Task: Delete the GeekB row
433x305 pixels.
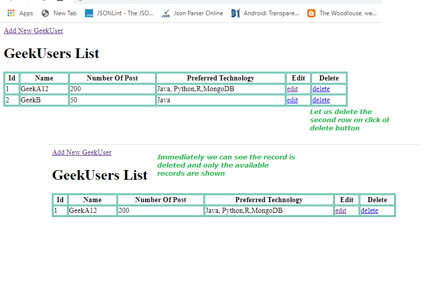Action: click(x=321, y=100)
